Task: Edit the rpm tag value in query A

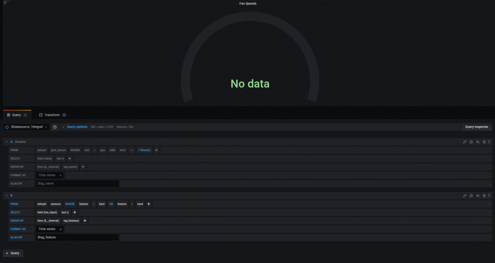Action: coord(102,150)
